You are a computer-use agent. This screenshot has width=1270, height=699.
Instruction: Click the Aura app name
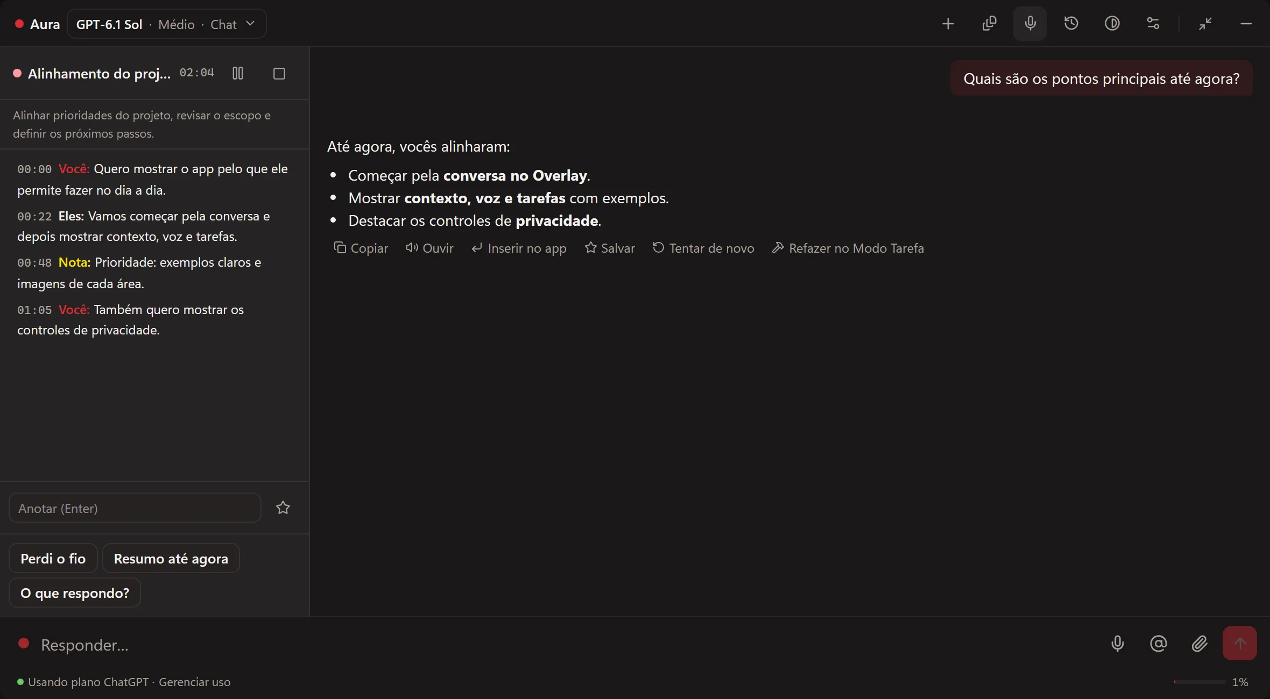click(45, 24)
